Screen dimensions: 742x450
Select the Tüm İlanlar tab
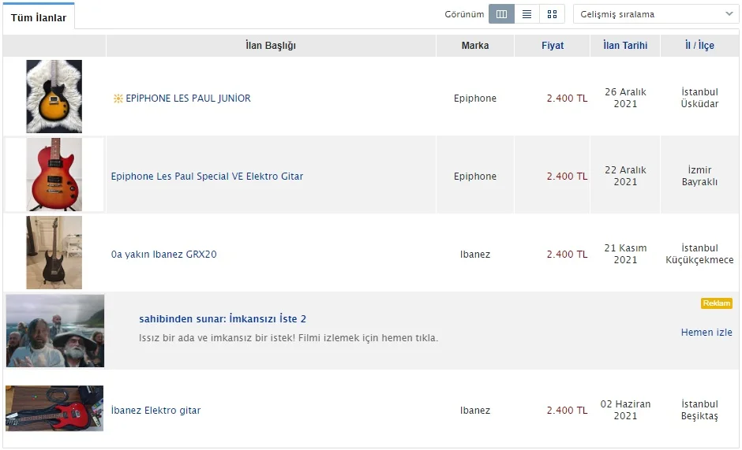point(39,17)
